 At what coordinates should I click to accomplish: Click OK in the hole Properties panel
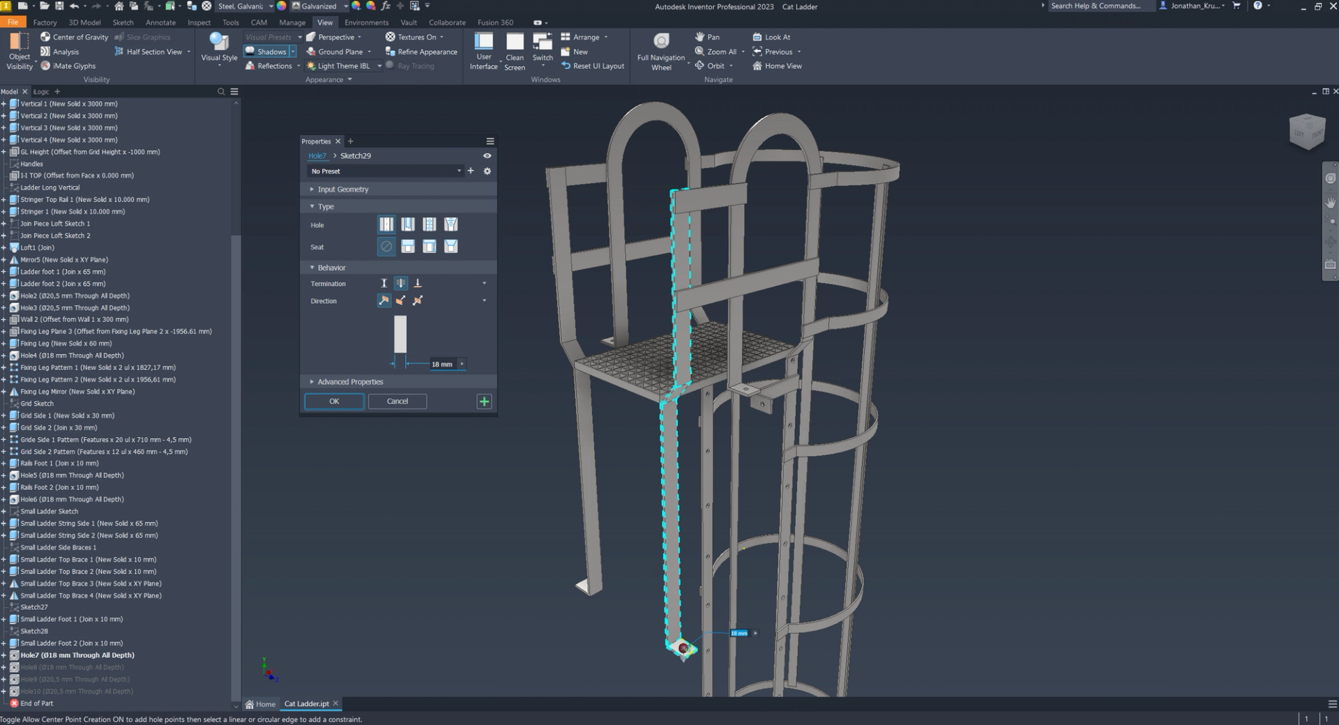[x=334, y=402]
